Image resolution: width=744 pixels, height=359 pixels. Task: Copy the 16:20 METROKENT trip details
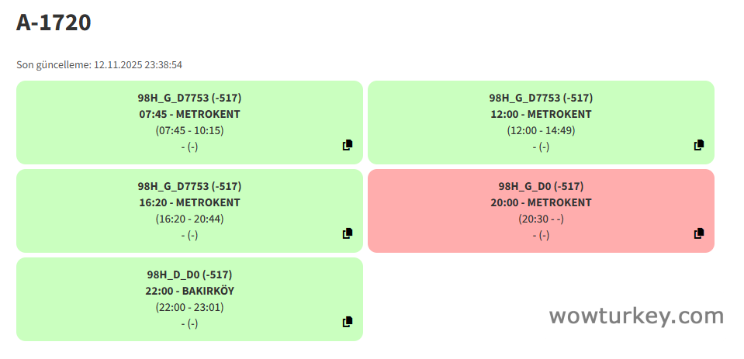pyautogui.click(x=348, y=233)
